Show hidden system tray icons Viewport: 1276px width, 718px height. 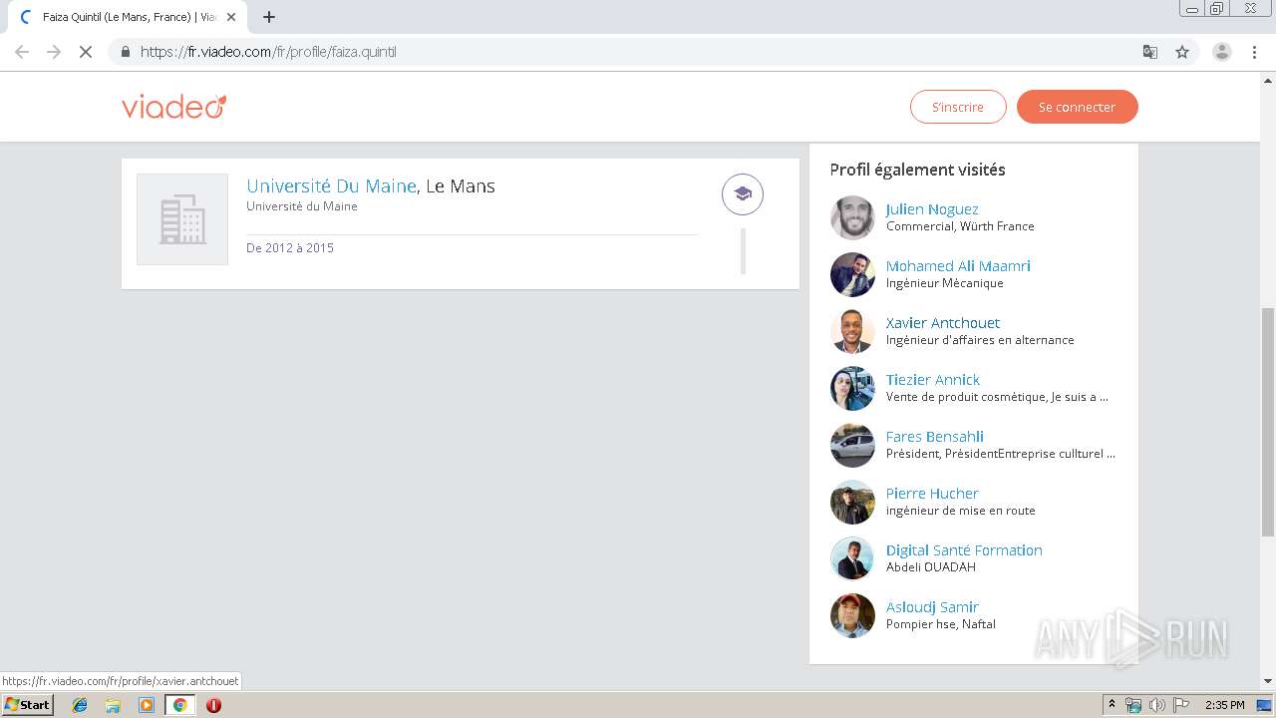point(1112,705)
